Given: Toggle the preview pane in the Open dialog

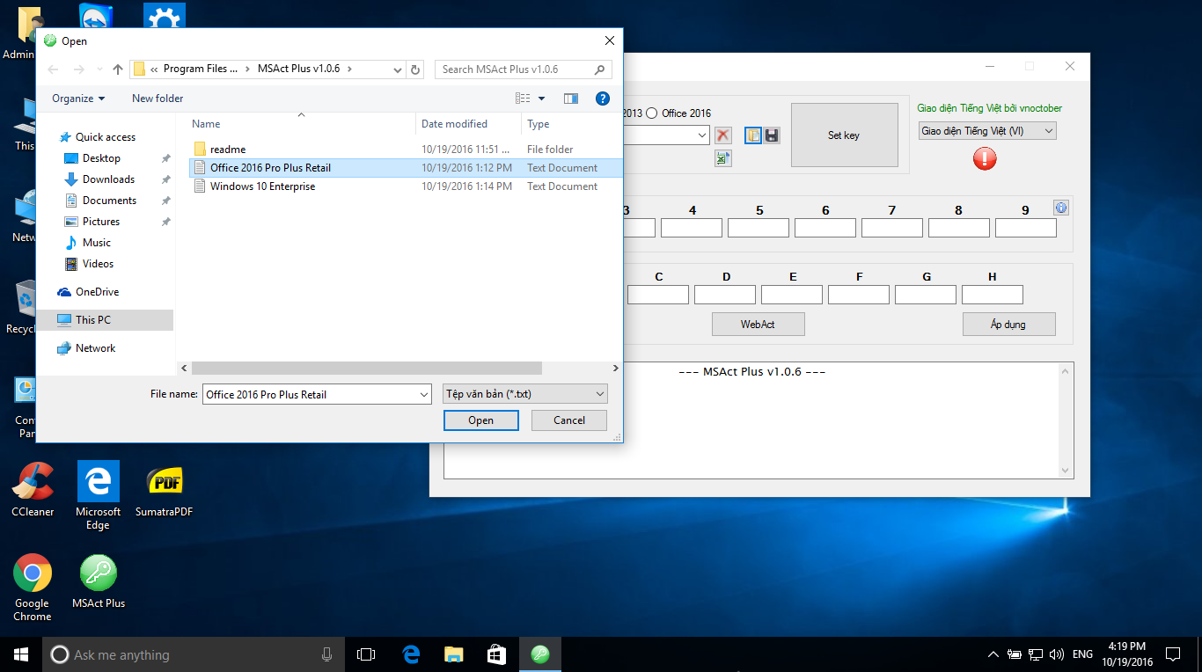Looking at the screenshot, I should 571,99.
